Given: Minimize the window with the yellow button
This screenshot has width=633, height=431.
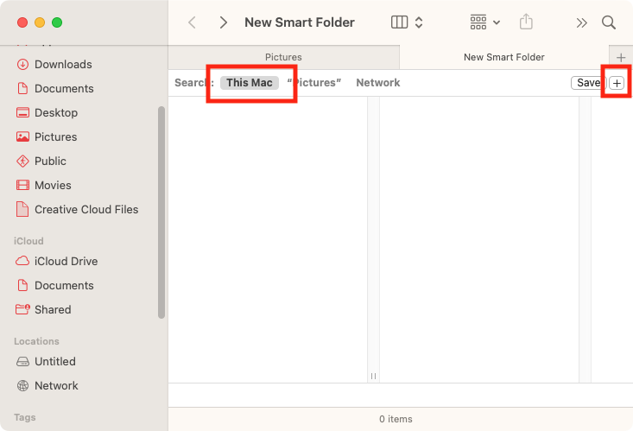Looking at the screenshot, I should tap(40, 22).
